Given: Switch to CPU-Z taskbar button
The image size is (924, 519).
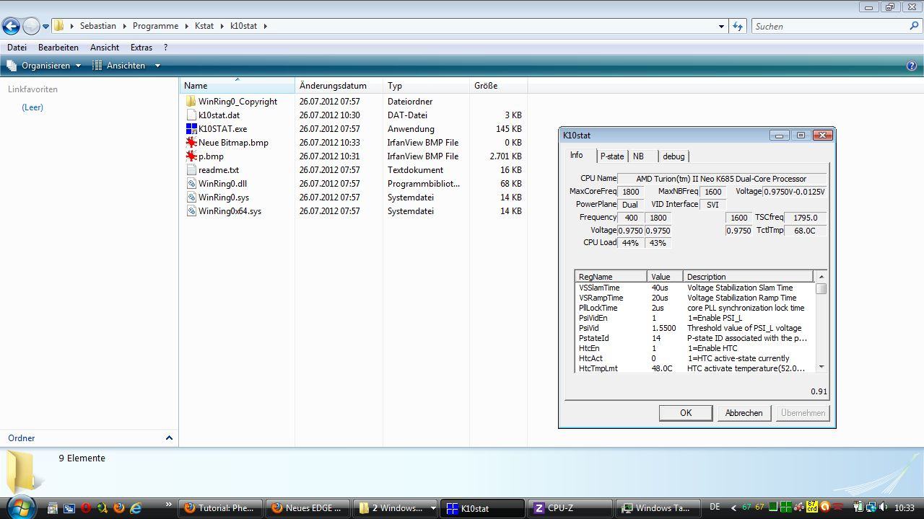Looking at the screenshot, I should coord(570,508).
